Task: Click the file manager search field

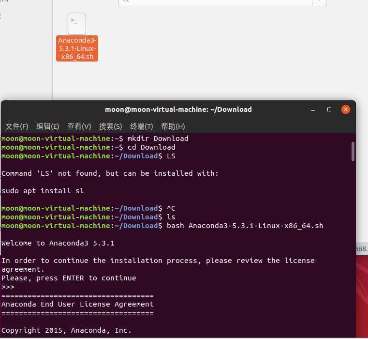Action: click(x=216, y=2)
